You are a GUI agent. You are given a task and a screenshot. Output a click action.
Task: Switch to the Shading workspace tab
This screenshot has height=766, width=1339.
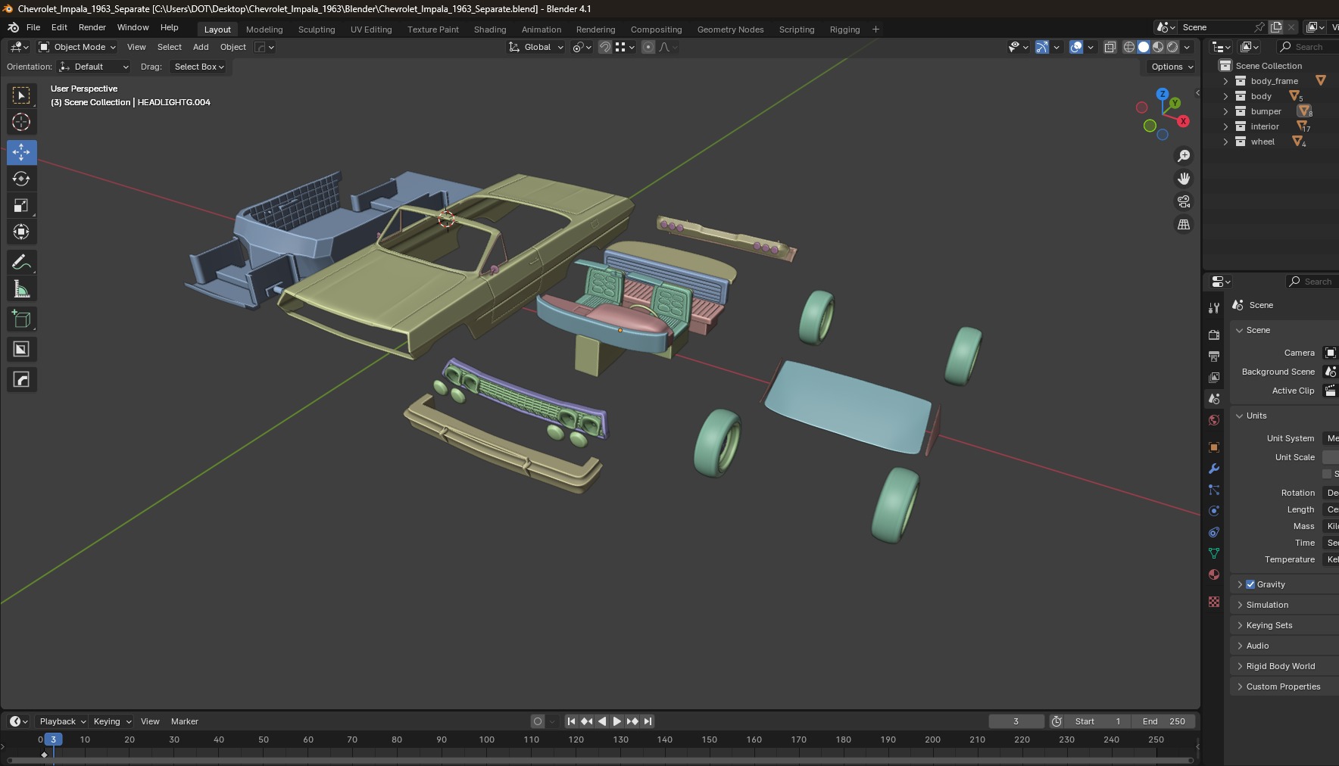pos(490,30)
